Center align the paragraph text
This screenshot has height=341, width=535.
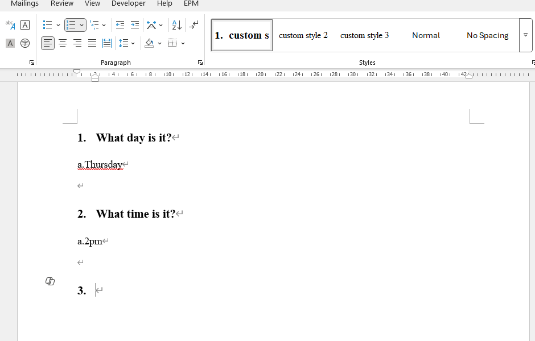tap(63, 43)
